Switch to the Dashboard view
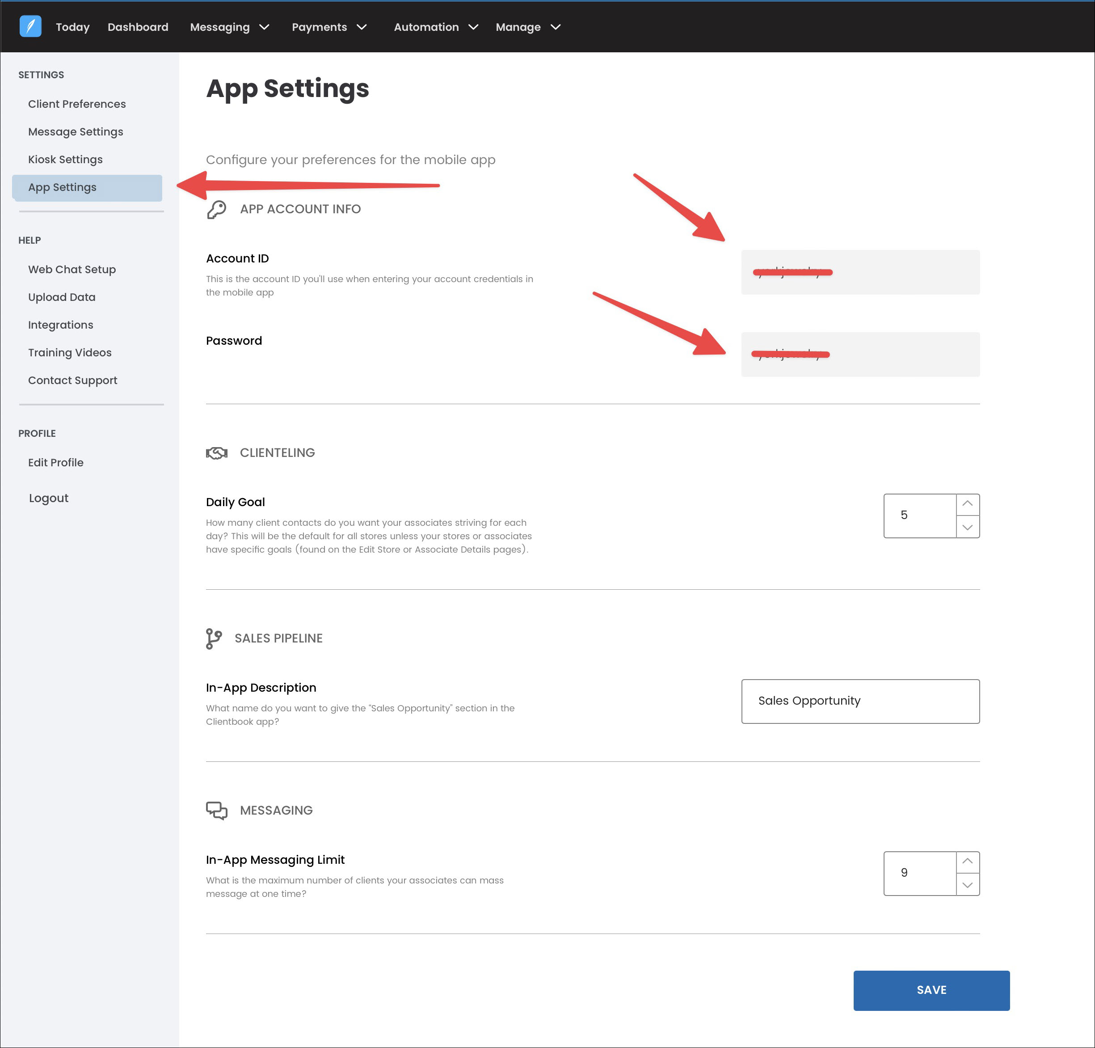Image resolution: width=1095 pixels, height=1048 pixels. point(138,26)
